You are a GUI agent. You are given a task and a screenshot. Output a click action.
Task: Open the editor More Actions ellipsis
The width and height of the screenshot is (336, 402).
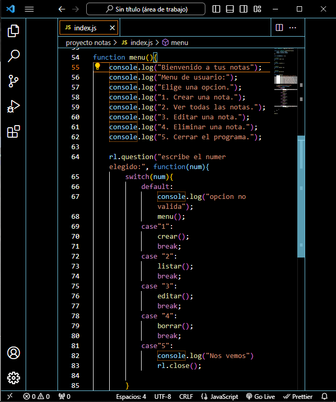click(x=293, y=27)
